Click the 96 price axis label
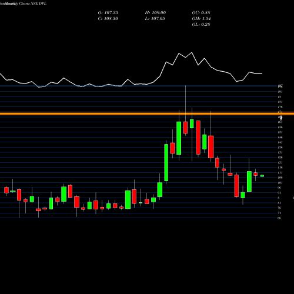Image resolution: width=294 pixels, height=294 pixels. click(x=279, y=188)
